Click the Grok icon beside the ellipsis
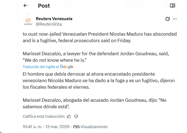The image size is (187, 133). pos(168,19)
